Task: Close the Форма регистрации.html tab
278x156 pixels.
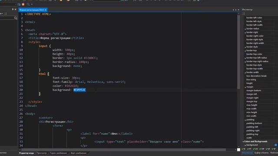Action: (46, 10)
